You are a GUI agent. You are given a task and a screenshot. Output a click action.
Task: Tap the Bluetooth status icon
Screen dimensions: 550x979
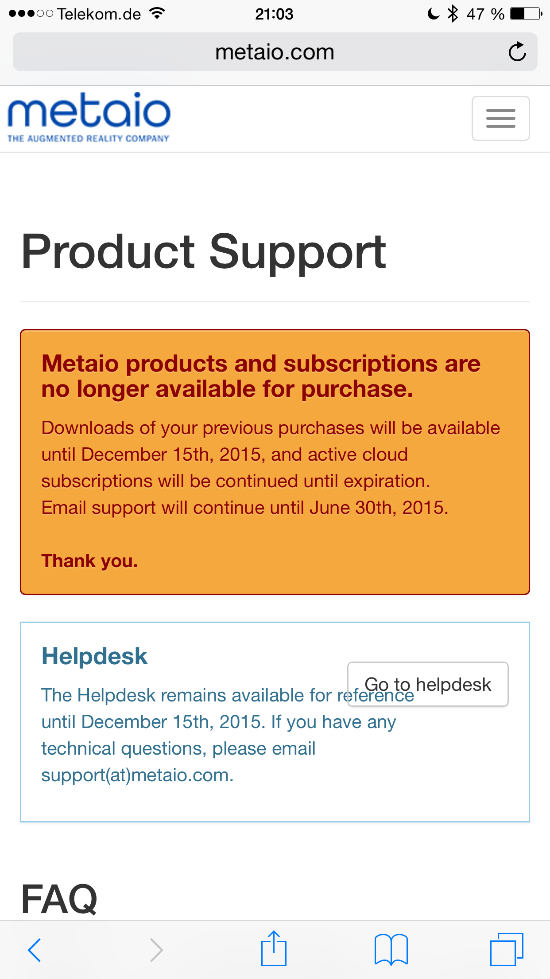click(x=452, y=14)
